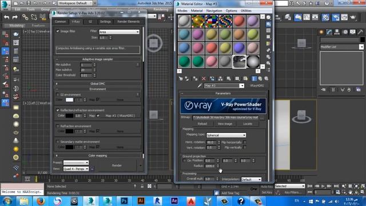Open the Interpolation Default dropdown
Screen dimensions: 366x206
click(251, 179)
